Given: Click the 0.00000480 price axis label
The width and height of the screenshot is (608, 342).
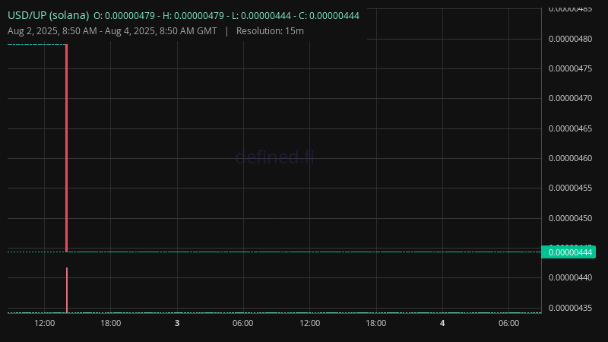Looking at the screenshot, I should tap(571, 39).
